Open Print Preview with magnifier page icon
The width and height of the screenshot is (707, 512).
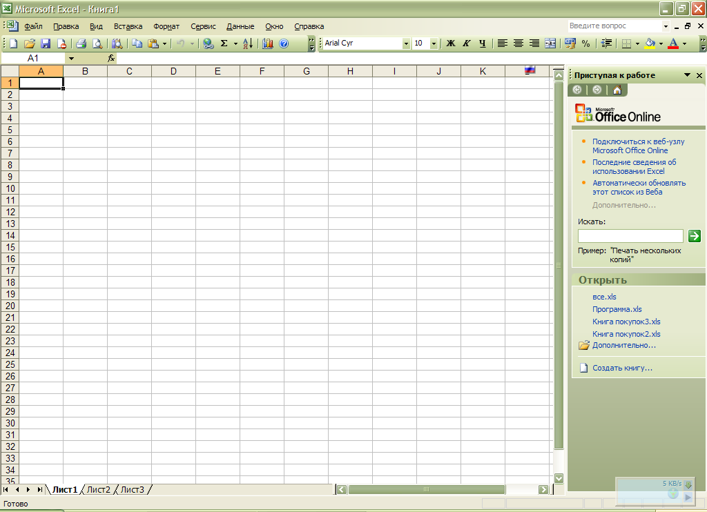(97, 43)
